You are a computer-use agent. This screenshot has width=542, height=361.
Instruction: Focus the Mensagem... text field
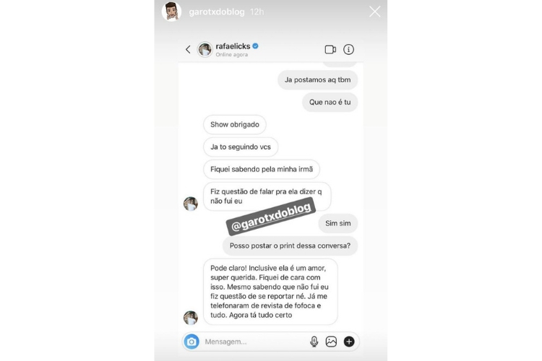point(254,342)
